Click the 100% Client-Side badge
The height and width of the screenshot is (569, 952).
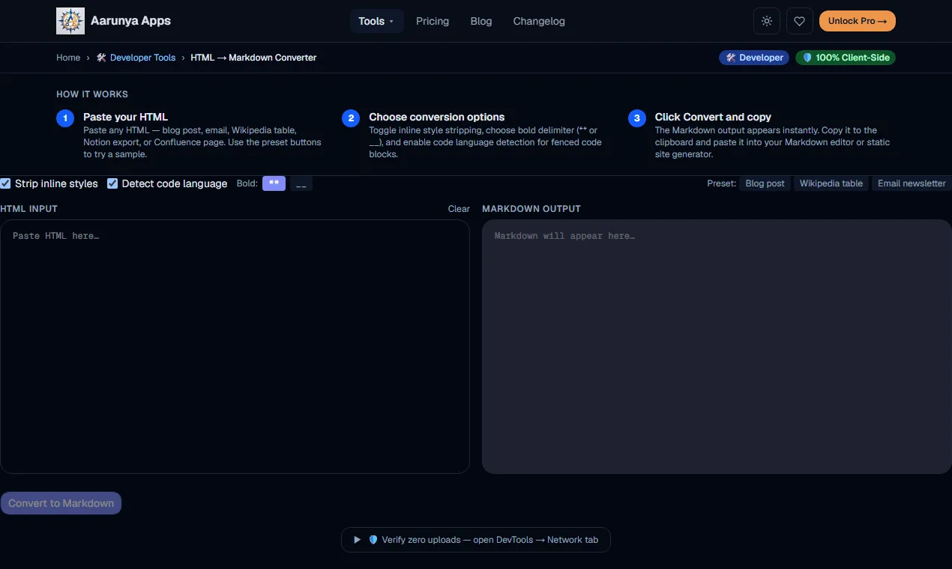click(846, 58)
